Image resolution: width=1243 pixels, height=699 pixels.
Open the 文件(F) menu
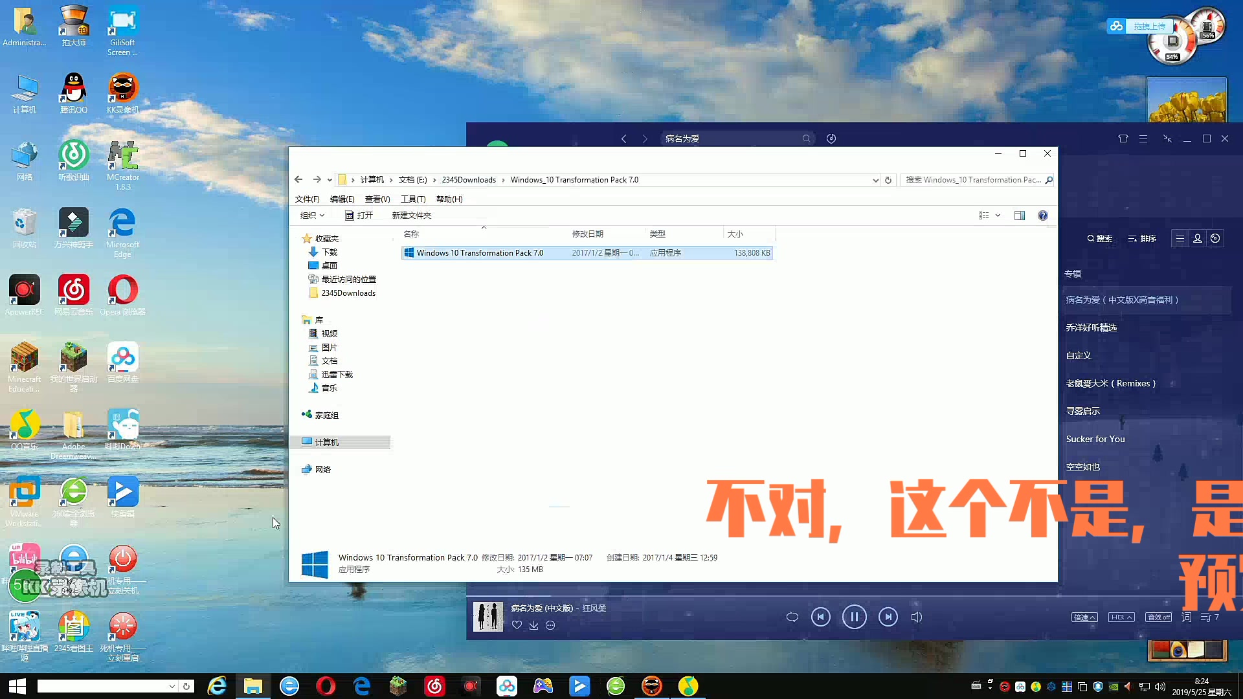point(307,199)
